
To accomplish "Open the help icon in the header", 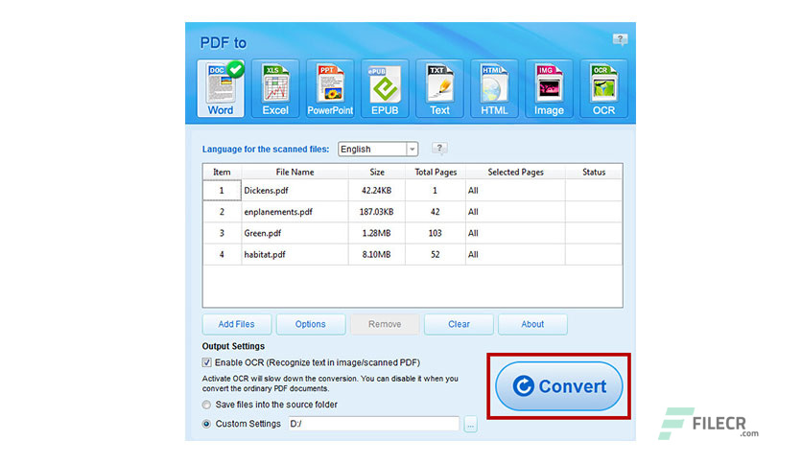I will [x=620, y=39].
